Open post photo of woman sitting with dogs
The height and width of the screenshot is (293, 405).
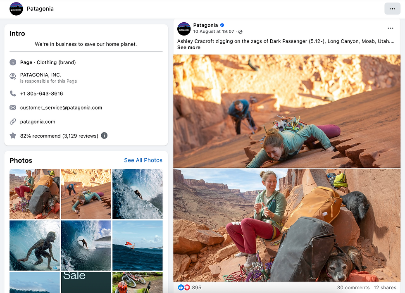click(287, 225)
